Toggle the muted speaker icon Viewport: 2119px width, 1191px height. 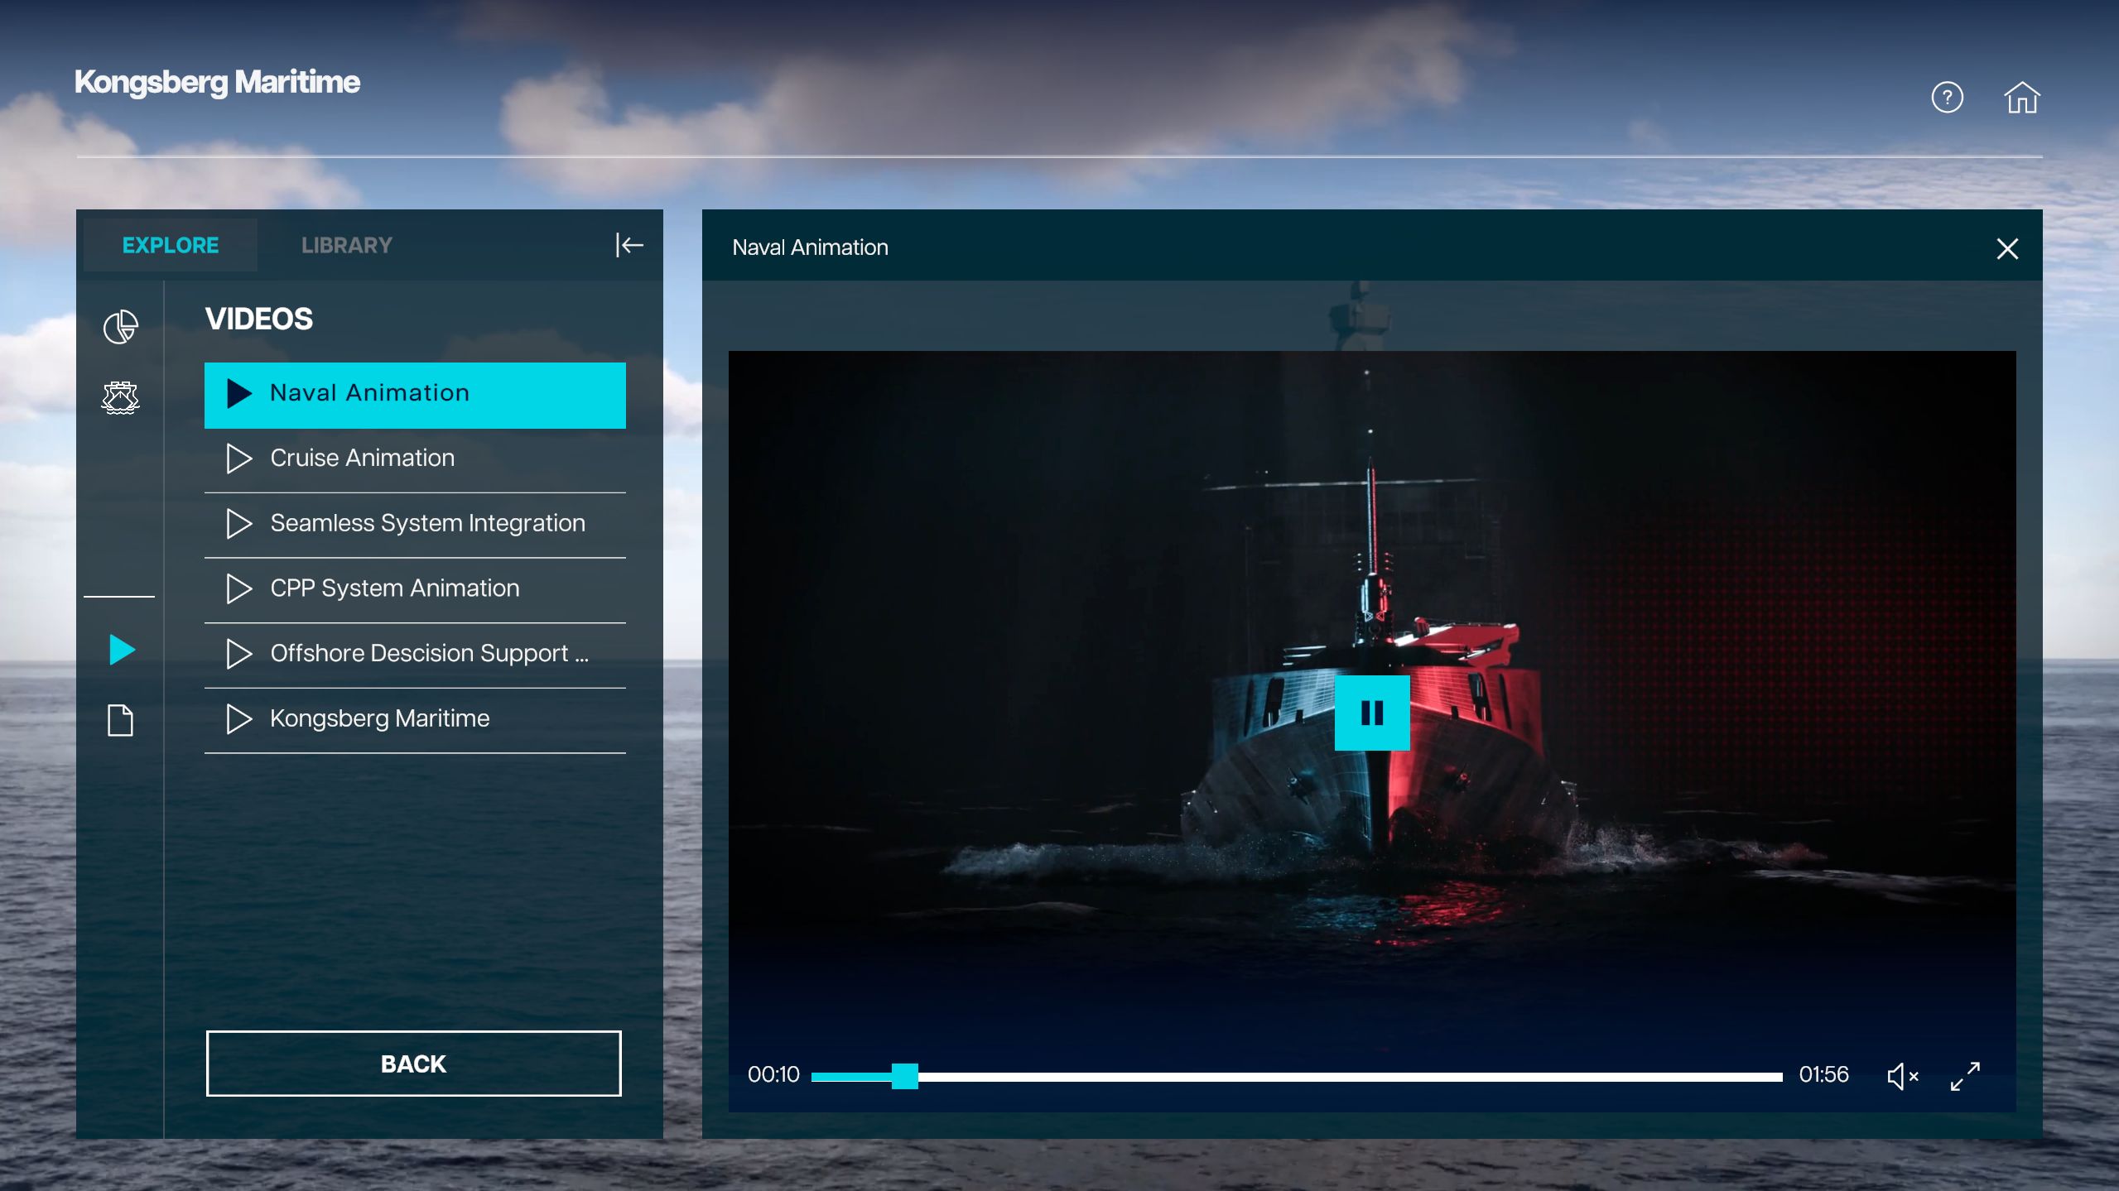tap(1903, 1076)
